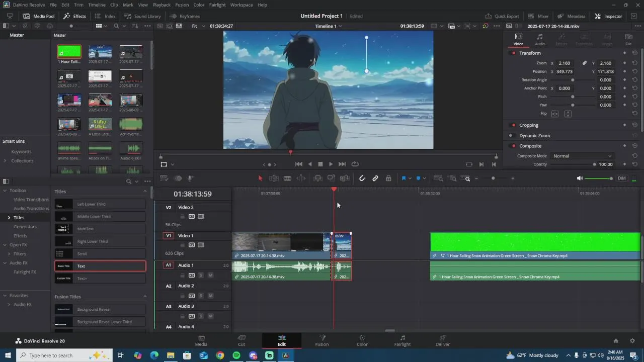The height and width of the screenshot is (362, 644).
Task: Flip the clip horizontally in Inspector
Action: coord(555,114)
